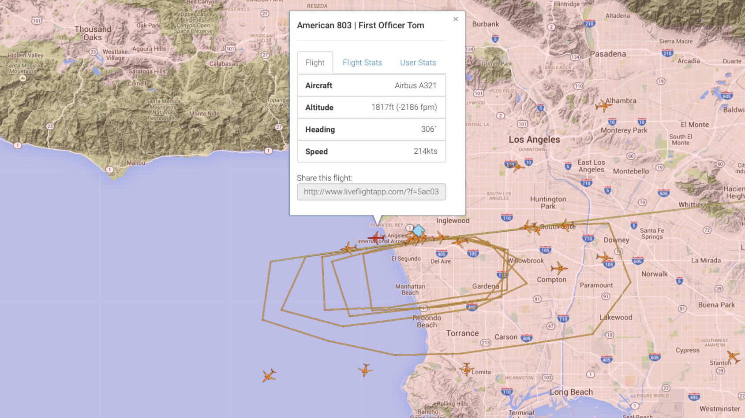
Task: Select the aircraft icon west of El Segundo
Action: 349,248
